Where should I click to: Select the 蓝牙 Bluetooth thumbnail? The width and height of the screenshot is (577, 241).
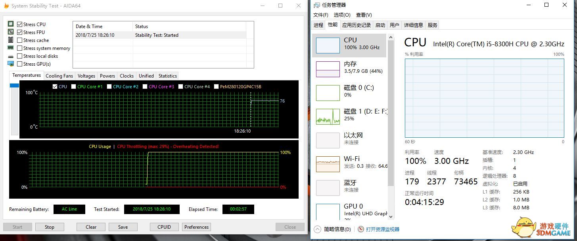(328, 188)
